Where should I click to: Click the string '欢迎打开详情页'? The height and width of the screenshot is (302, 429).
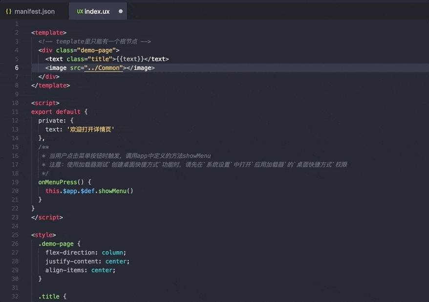tap(90, 129)
